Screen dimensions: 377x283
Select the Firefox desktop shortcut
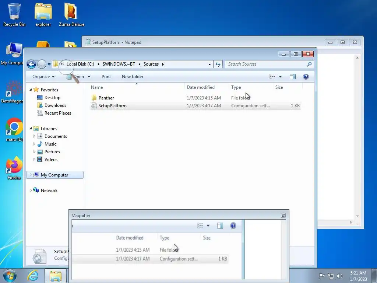click(x=14, y=168)
